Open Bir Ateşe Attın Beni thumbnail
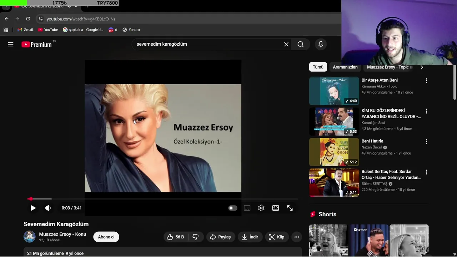Screen dimensions: 457x257 [x=334, y=91]
